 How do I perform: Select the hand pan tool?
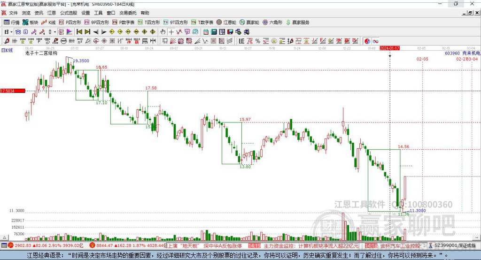163,32
